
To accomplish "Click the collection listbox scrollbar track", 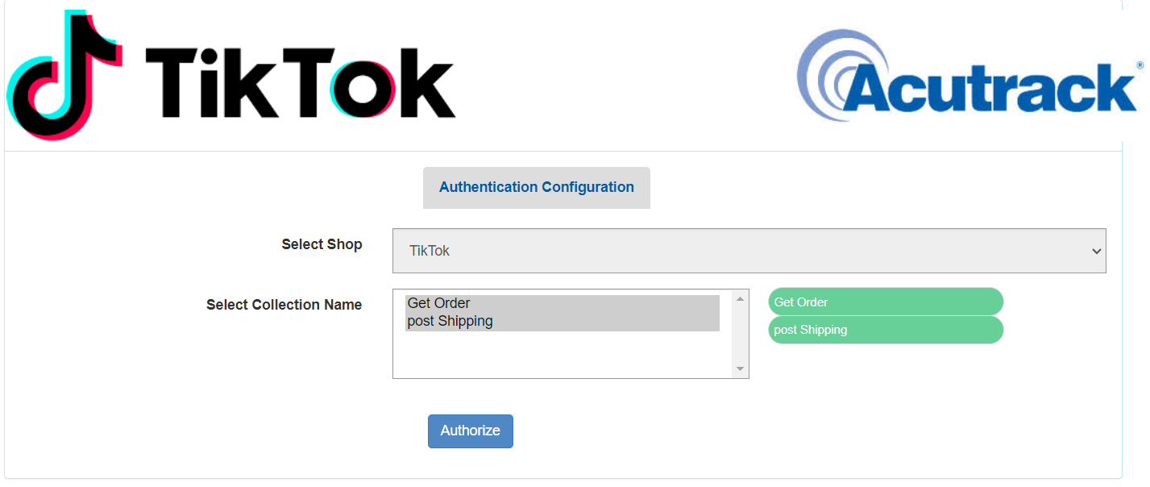I will tap(740, 334).
